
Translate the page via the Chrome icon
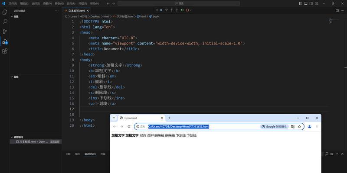point(293,127)
